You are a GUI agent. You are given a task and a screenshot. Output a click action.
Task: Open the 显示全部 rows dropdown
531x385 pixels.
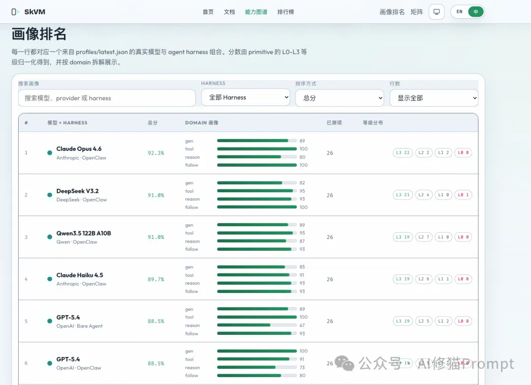[434, 98]
